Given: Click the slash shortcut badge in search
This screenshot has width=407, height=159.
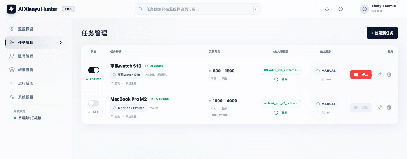Looking at the screenshot, I should (x=256, y=9).
